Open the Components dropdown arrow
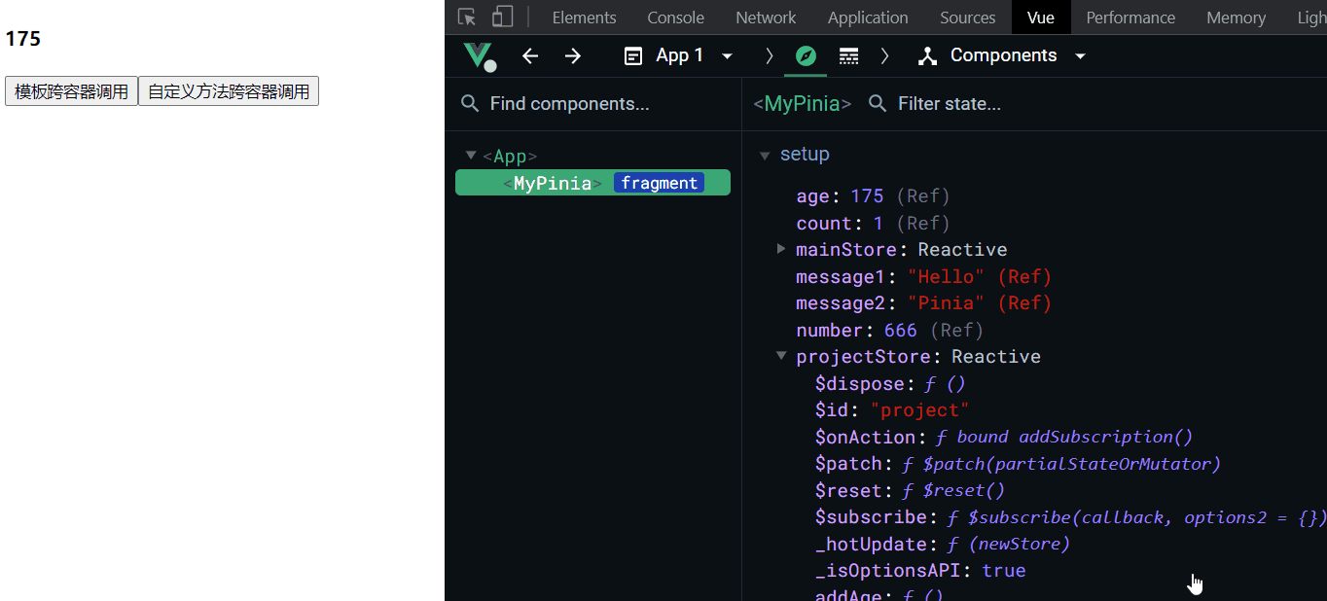The height and width of the screenshot is (601, 1327). (1080, 56)
